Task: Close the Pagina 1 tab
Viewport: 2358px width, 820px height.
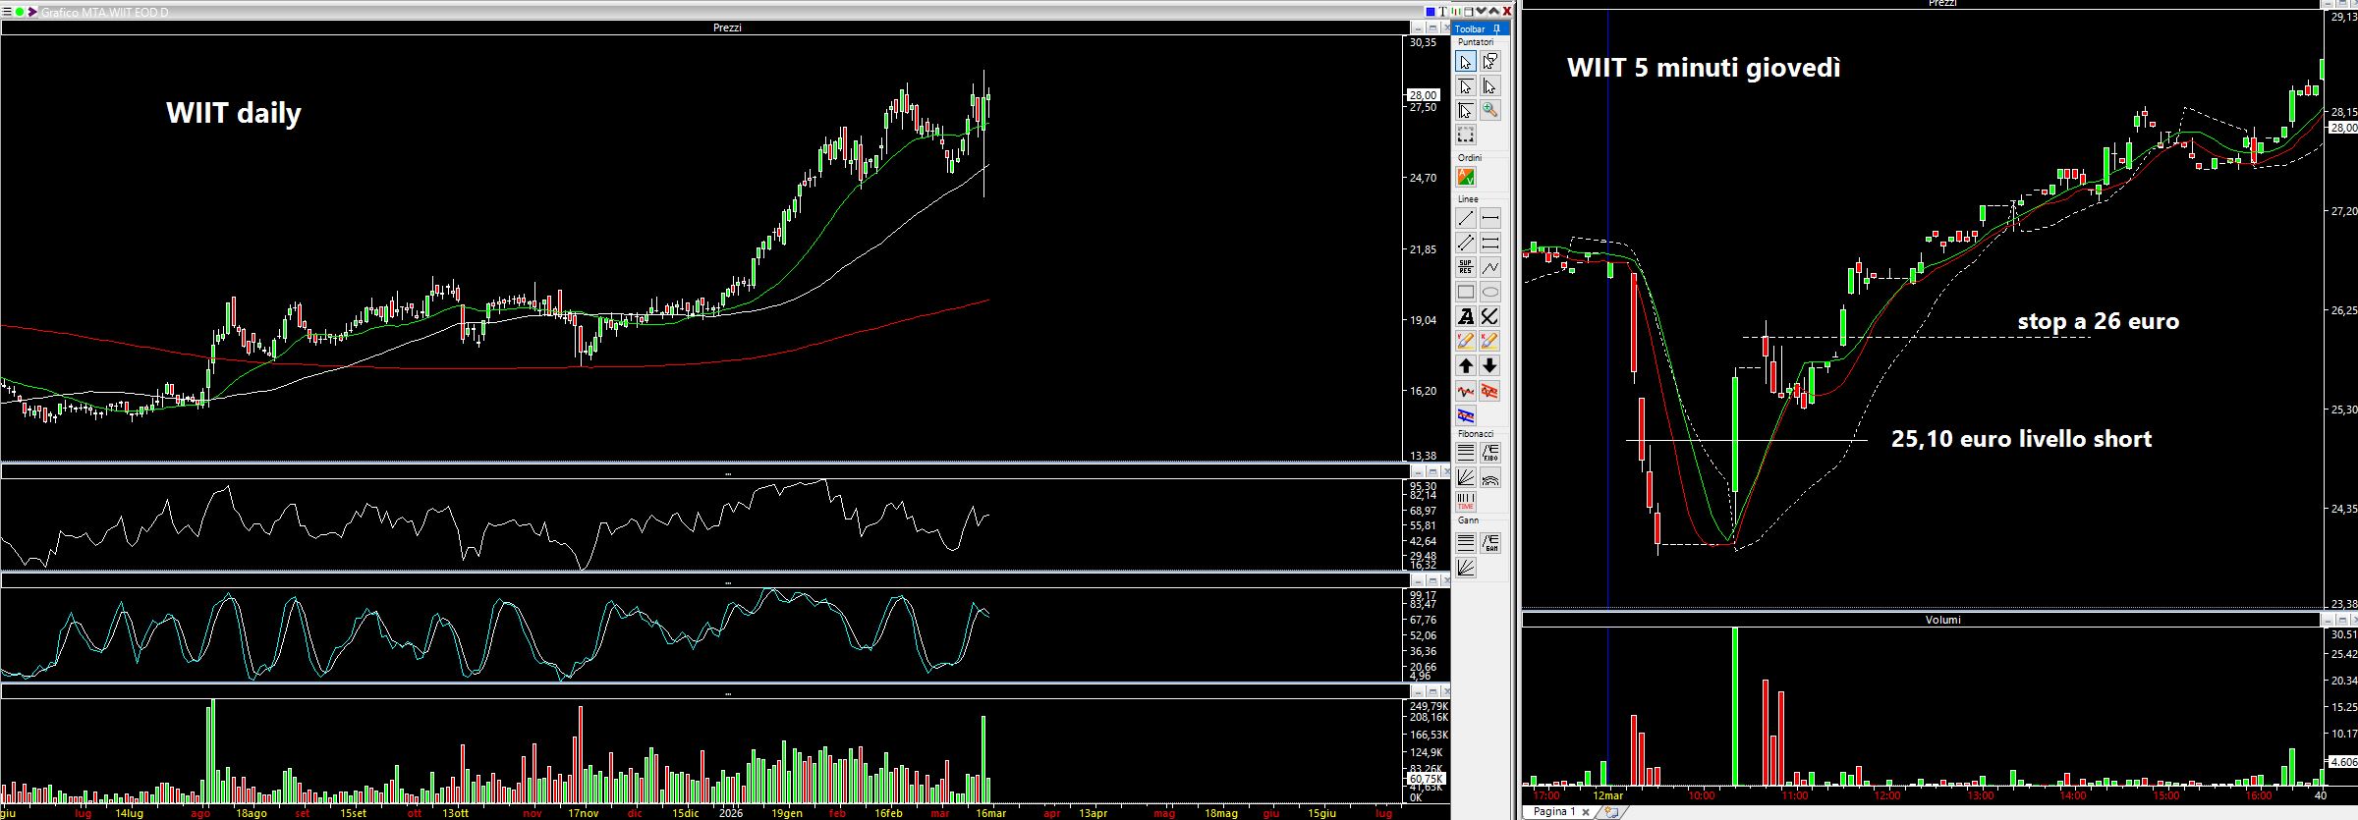Action: point(1585,812)
